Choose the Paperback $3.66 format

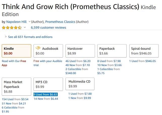[x=112, y=51]
